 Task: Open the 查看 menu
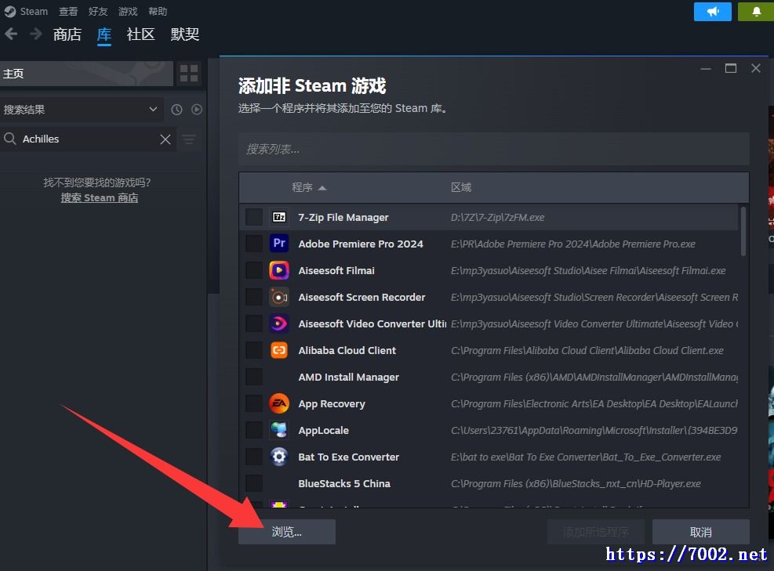click(68, 11)
